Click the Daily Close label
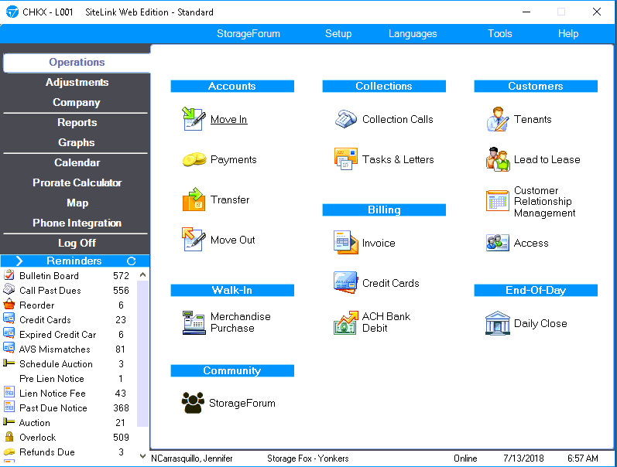 click(540, 323)
